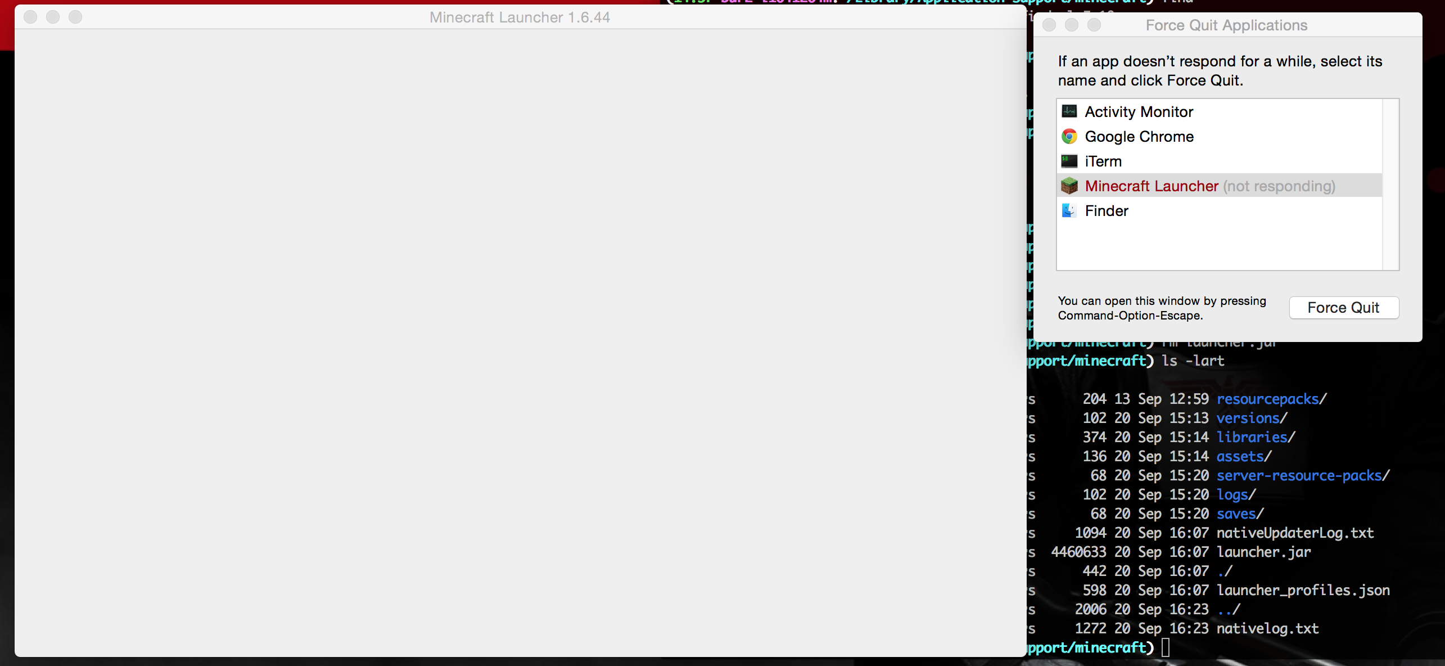
Task: Click the Minecraft Launcher 1.6.44 title bar
Action: coord(519,17)
